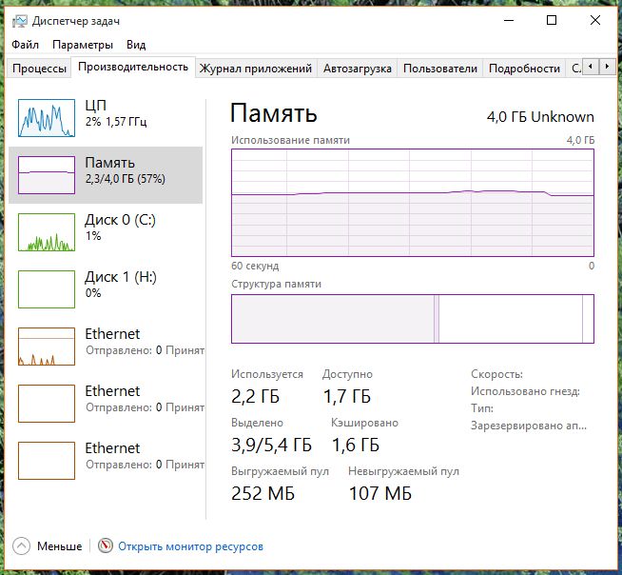Open the Файл menu

pyautogui.click(x=26, y=45)
